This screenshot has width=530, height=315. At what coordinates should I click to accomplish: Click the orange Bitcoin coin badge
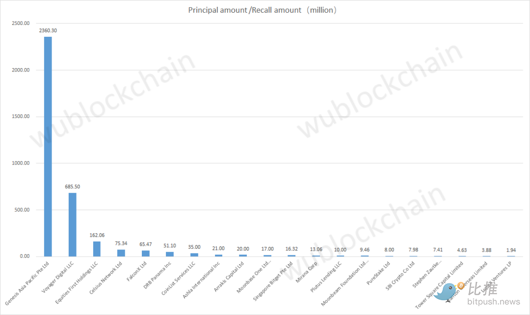click(461, 286)
